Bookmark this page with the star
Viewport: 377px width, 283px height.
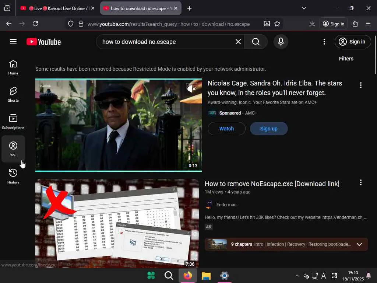pyautogui.click(x=277, y=24)
